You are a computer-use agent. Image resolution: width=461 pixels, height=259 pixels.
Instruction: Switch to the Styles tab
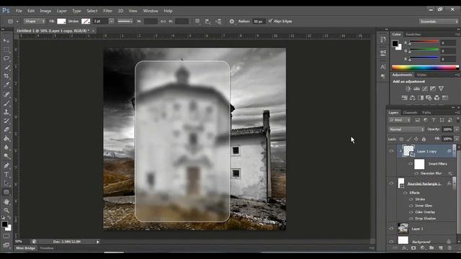pos(421,75)
